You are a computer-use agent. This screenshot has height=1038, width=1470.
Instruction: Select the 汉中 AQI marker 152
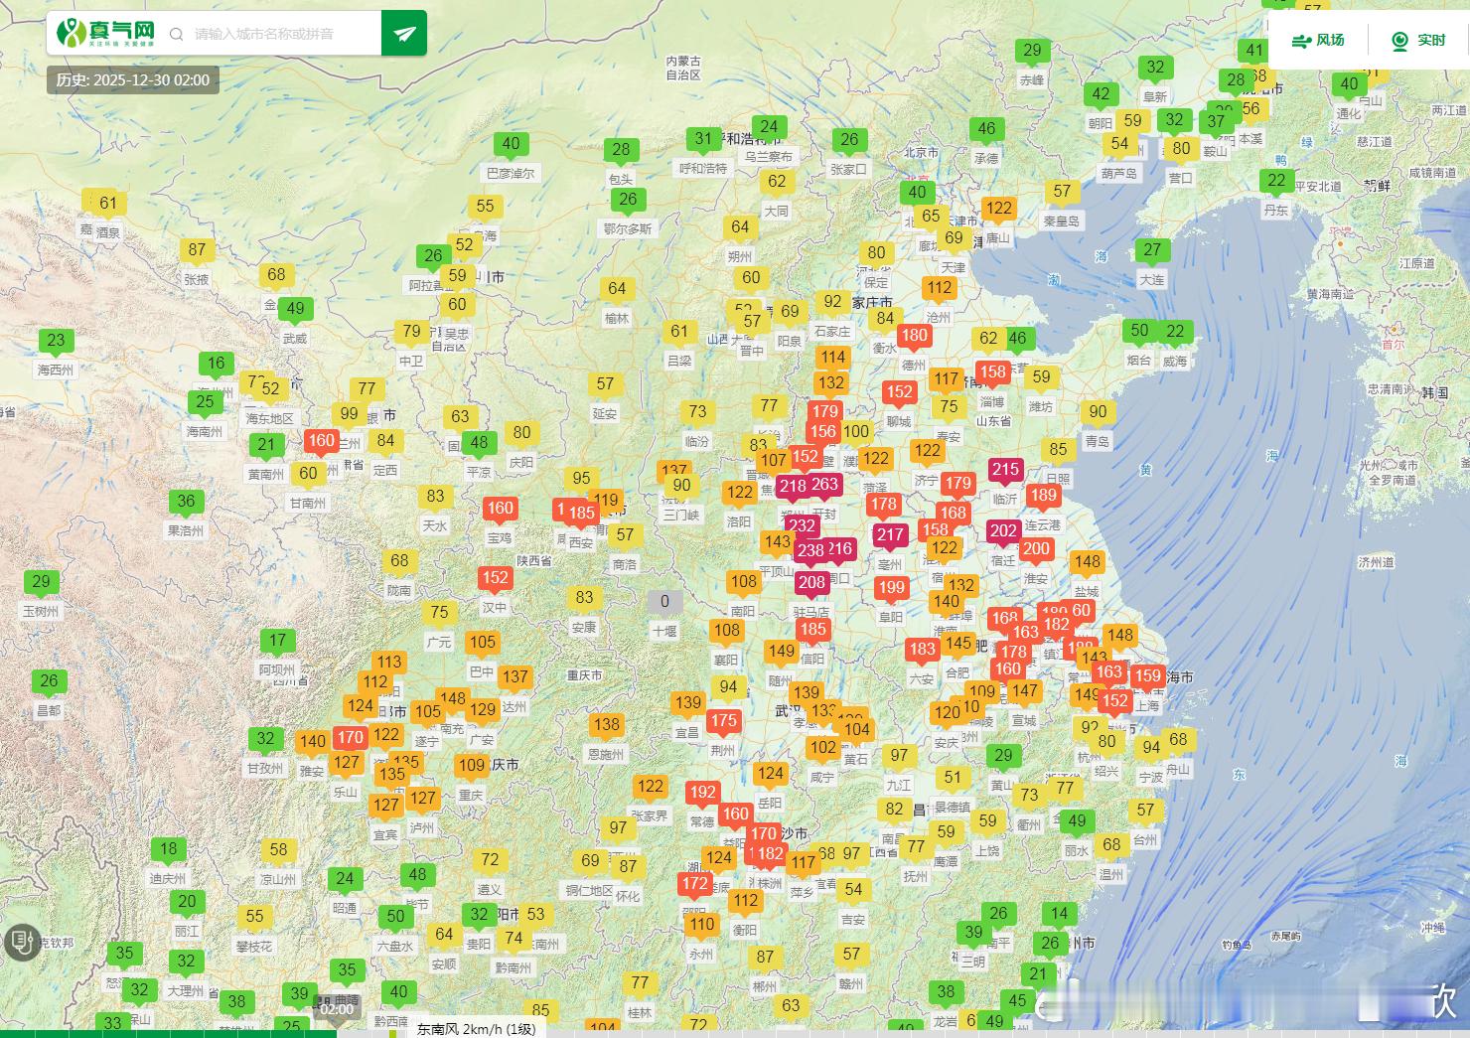click(x=495, y=579)
